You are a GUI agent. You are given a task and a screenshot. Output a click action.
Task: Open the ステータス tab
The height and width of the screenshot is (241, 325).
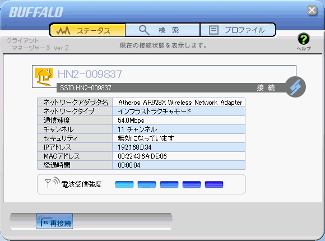click(x=87, y=30)
